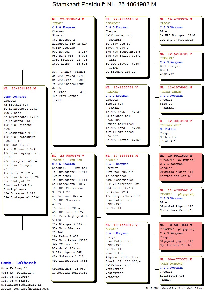Click the robert_lokhorst@hotmail.com email address
Viewport: 205px width, 295px height.
(25, 289)
